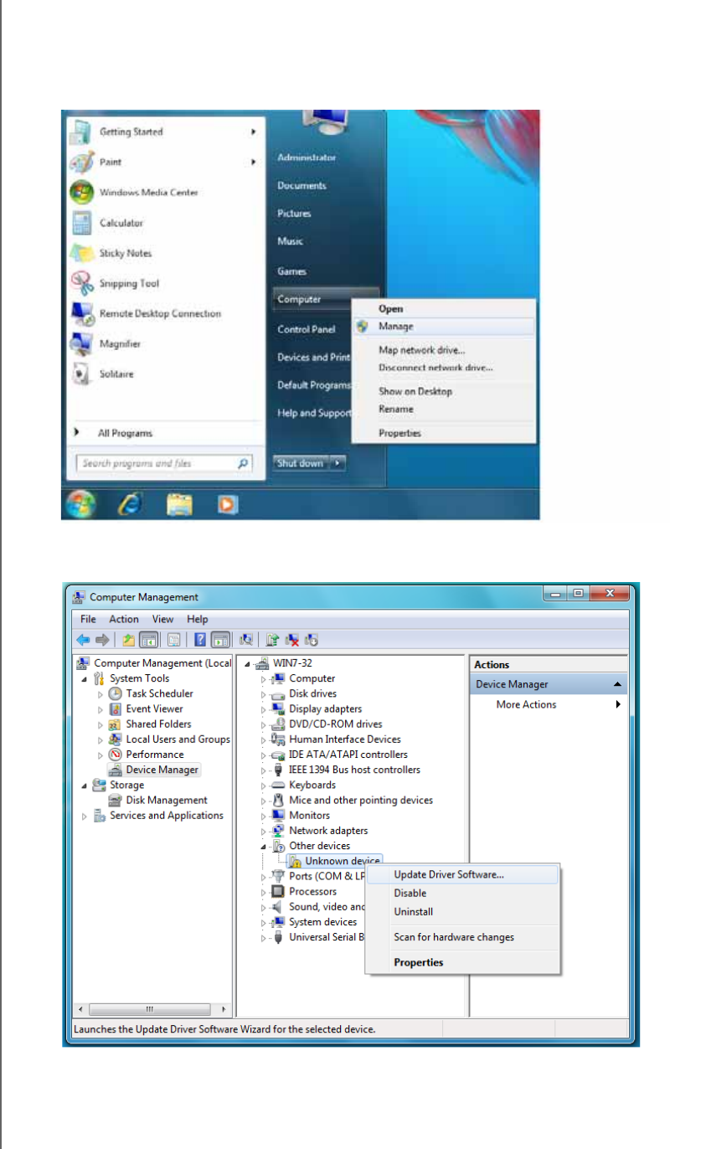Click the Shut down button
Viewport: 711px width, 1149px height.
coord(300,463)
